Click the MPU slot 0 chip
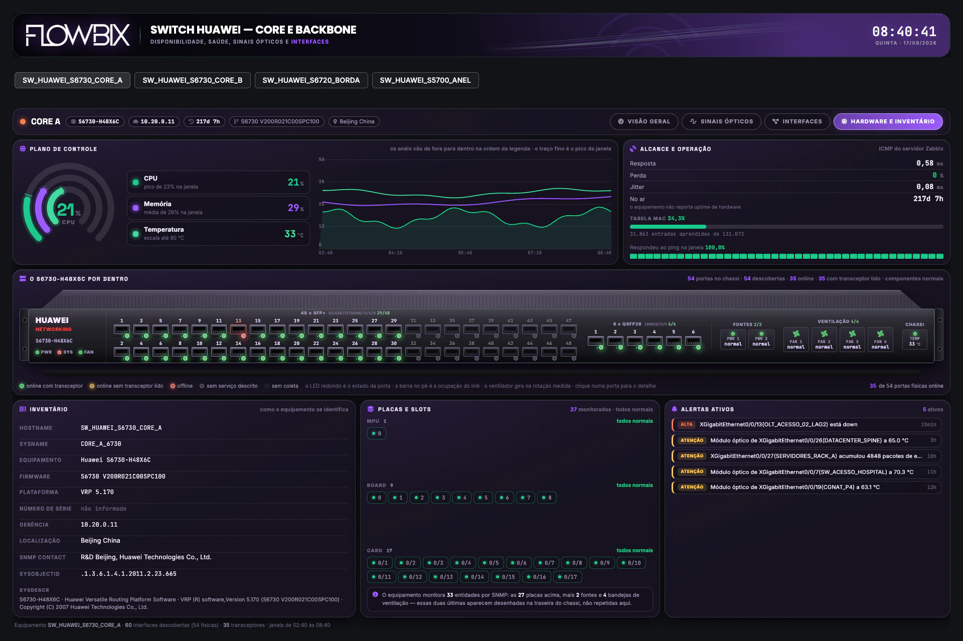Viewport: 963px width, 641px height. coord(377,434)
